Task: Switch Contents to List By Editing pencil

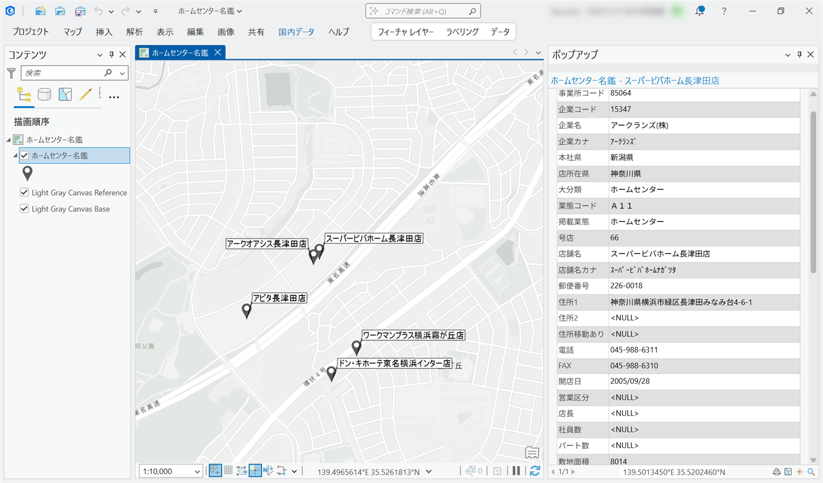Action: pos(86,95)
